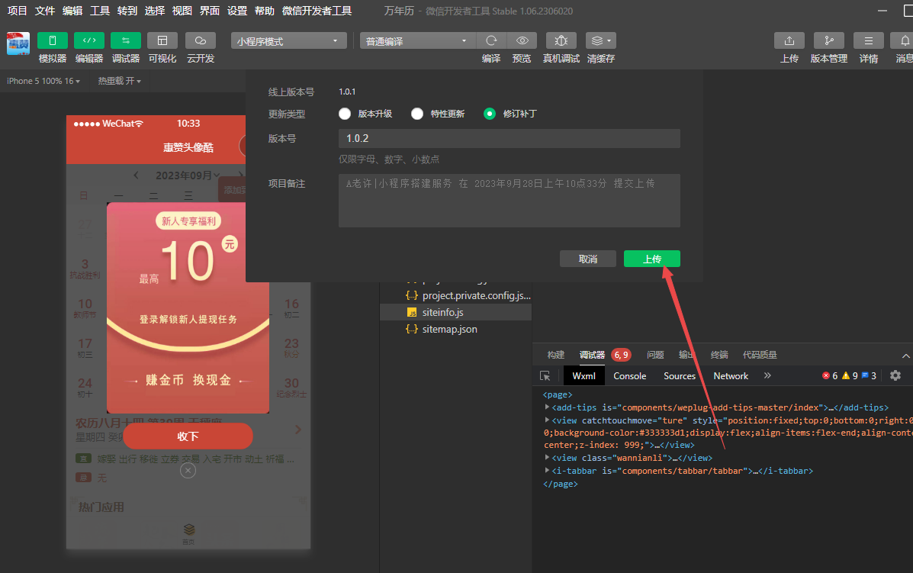Click the upload (上传) toolbar icon

789,40
